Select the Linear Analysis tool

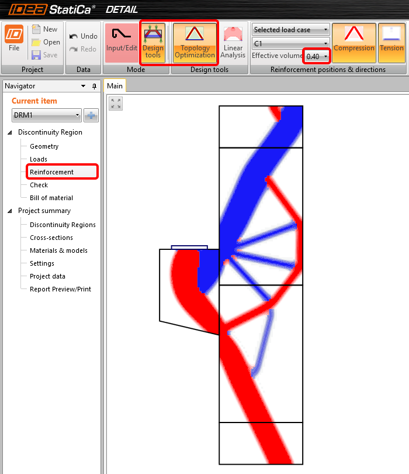[233, 43]
